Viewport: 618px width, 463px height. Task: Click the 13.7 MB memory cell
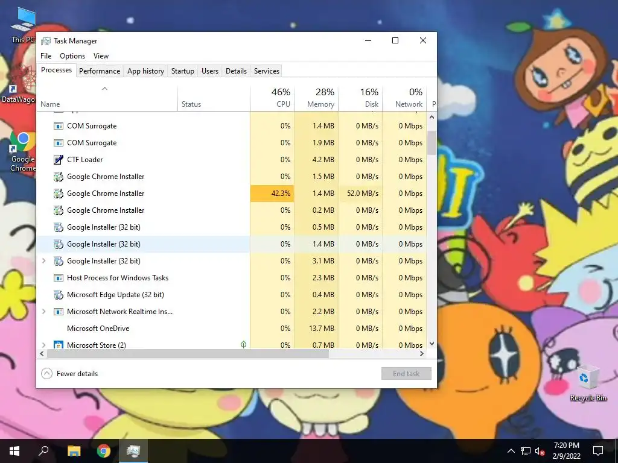click(x=316, y=329)
